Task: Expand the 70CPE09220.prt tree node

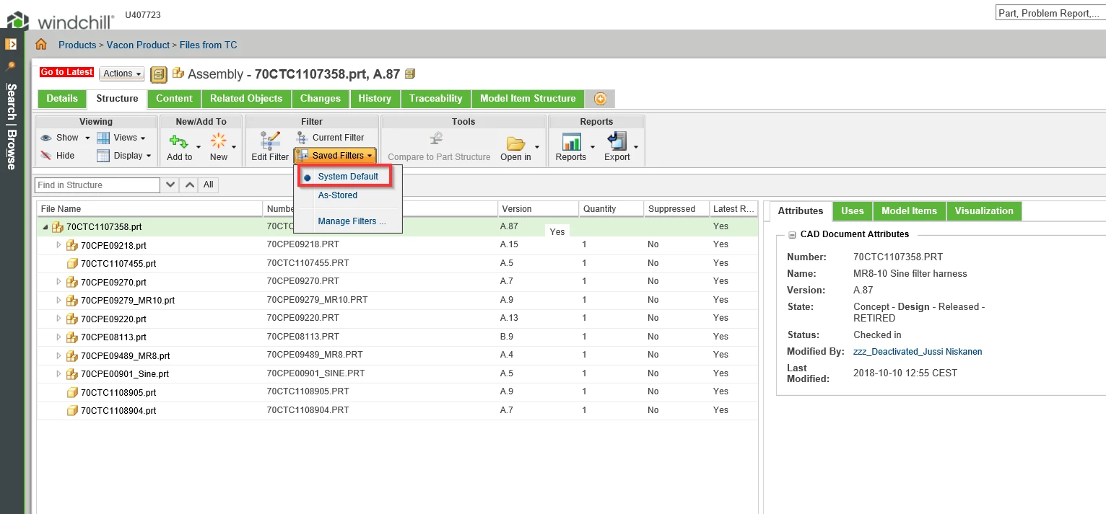Action: [x=59, y=319]
